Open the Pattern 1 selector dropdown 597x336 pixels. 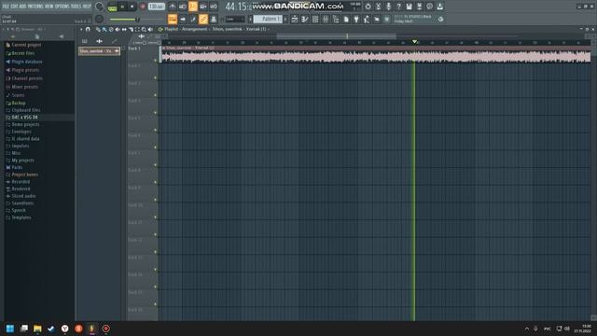point(268,19)
